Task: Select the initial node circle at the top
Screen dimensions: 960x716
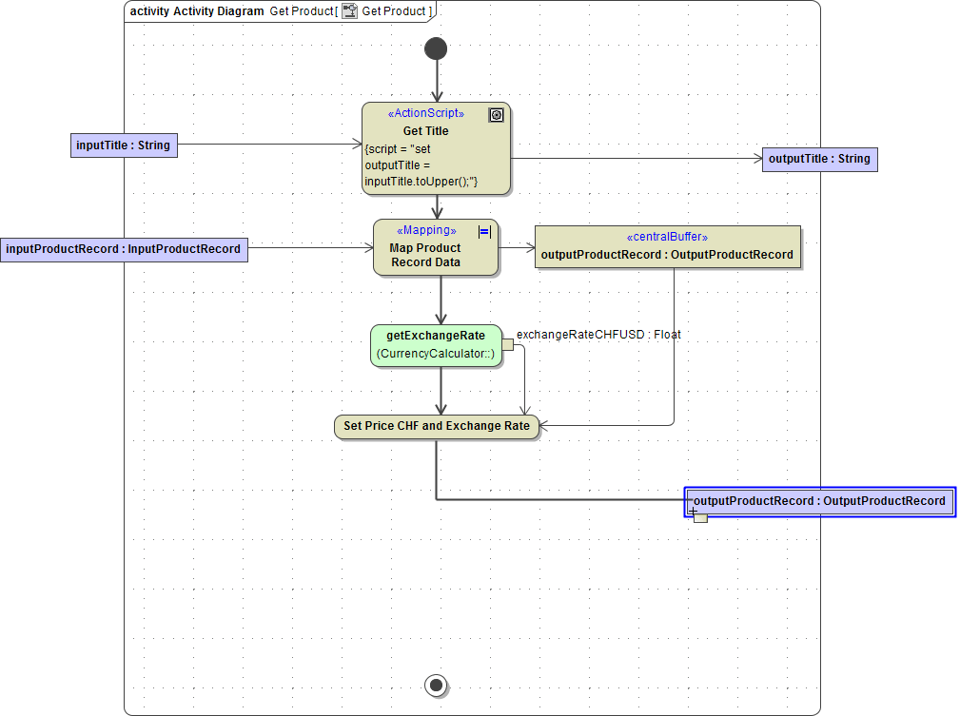Action: 436,48
